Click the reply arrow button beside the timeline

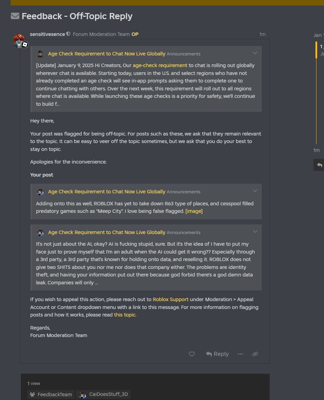pyautogui.click(x=320, y=165)
